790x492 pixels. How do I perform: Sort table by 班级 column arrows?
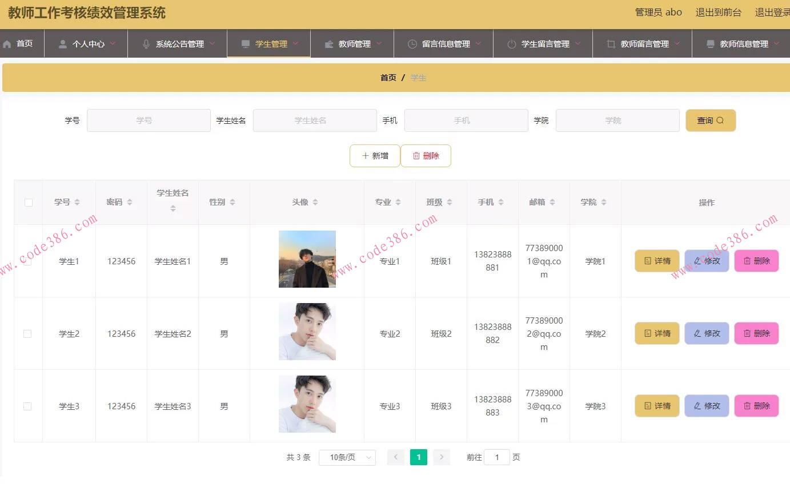pos(450,203)
